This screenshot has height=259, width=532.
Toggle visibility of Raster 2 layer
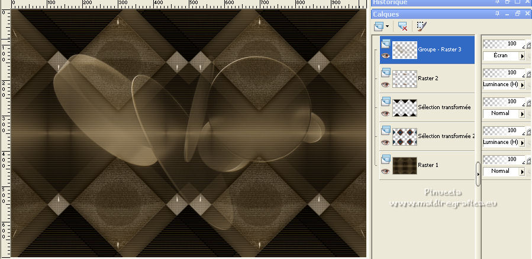pos(385,84)
